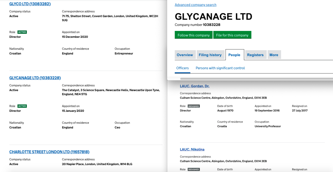Click Culham Science Centre address under Nikolina Lauc
Screen dimensions: 333x172
pos(223,161)
